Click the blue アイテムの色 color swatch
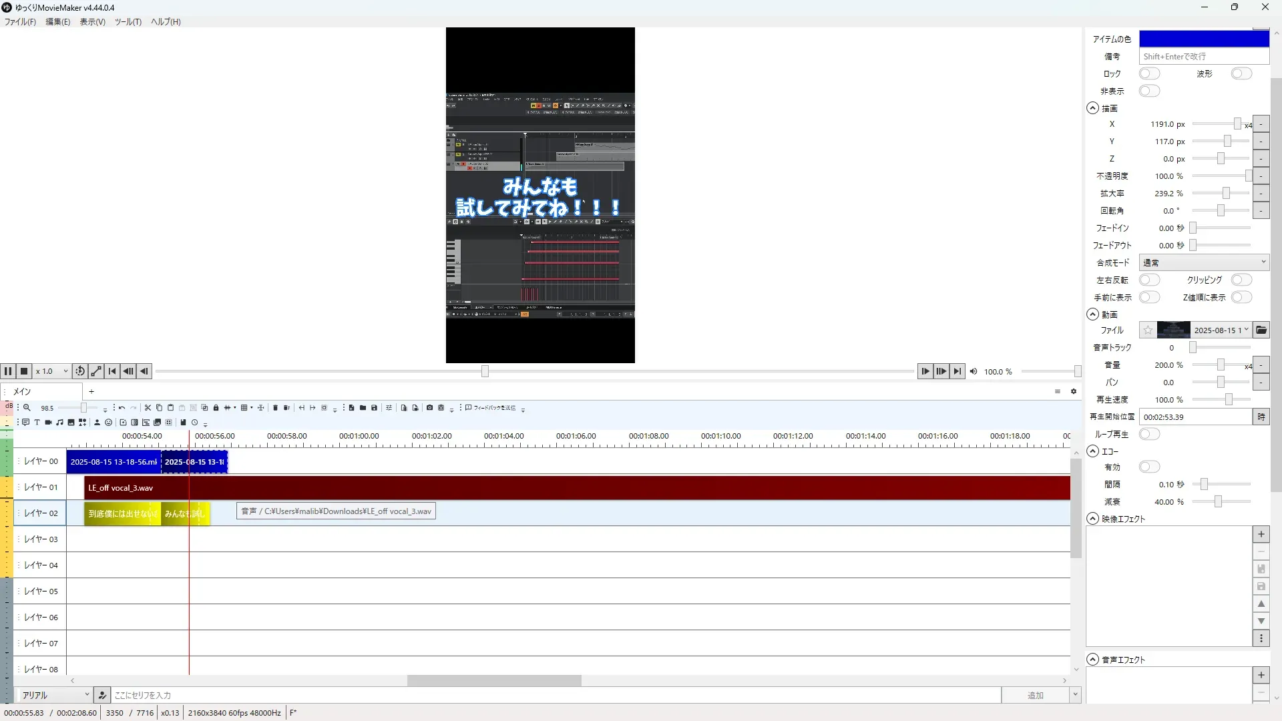Screen dimensions: 1282x721 click(x=1203, y=39)
